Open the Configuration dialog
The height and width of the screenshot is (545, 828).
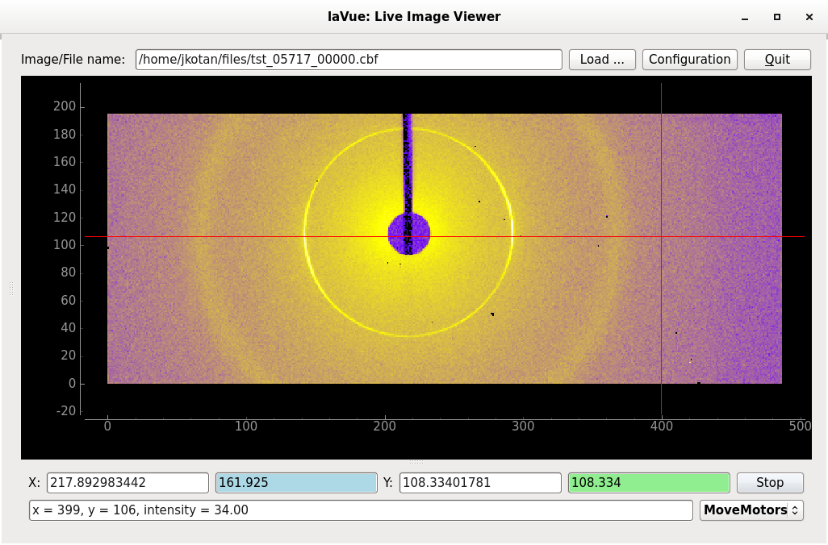click(689, 60)
